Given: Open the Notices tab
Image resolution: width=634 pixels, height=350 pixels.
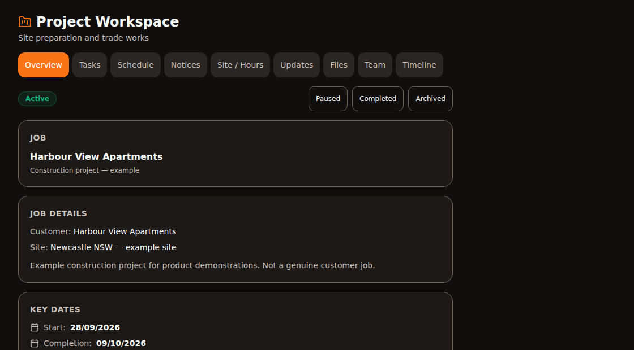Looking at the screenshot, I should [x=186, y=65].
